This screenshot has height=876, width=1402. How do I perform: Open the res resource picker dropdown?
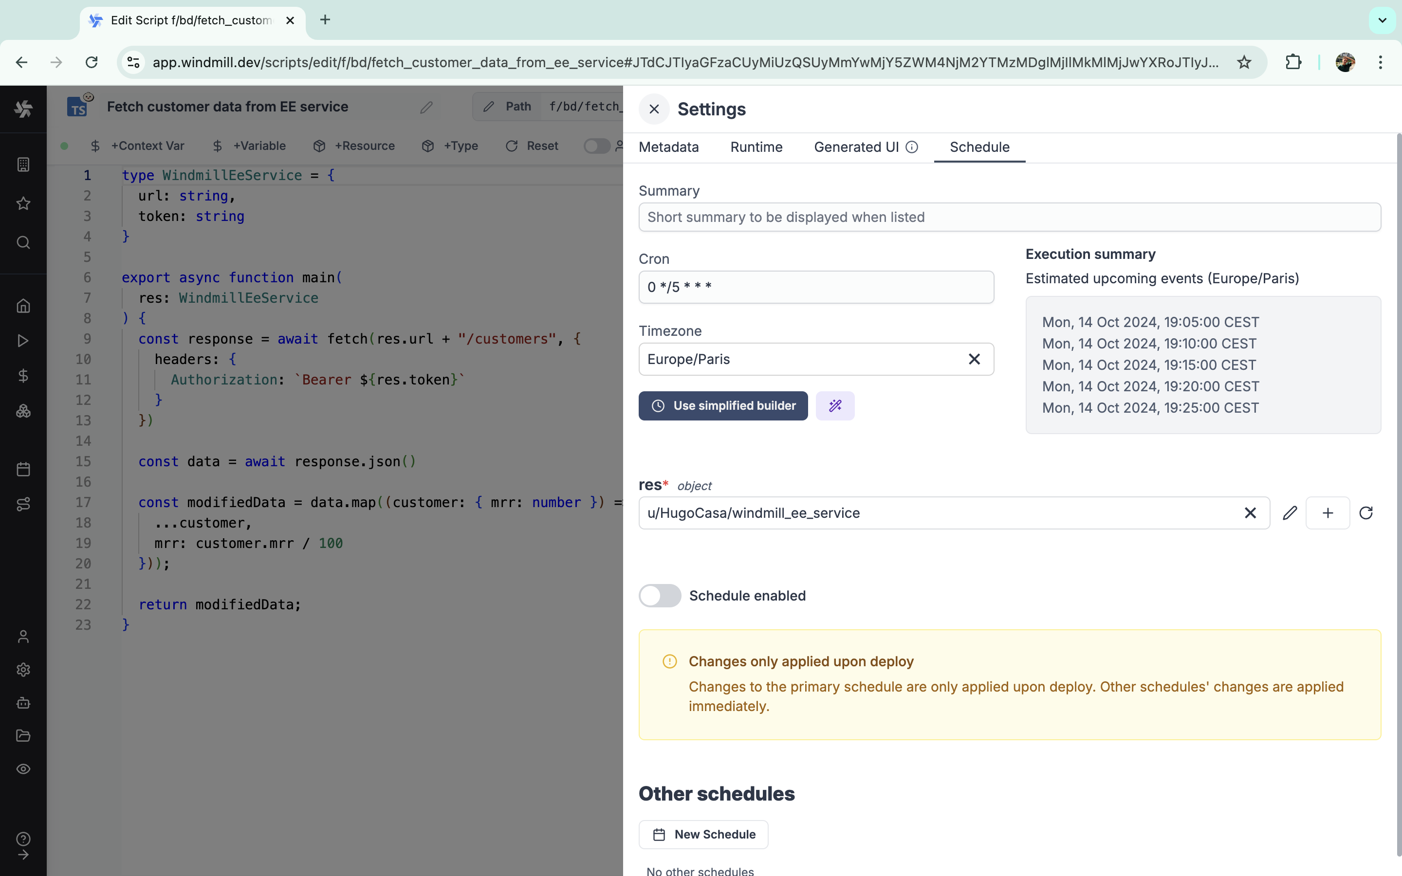939,513
